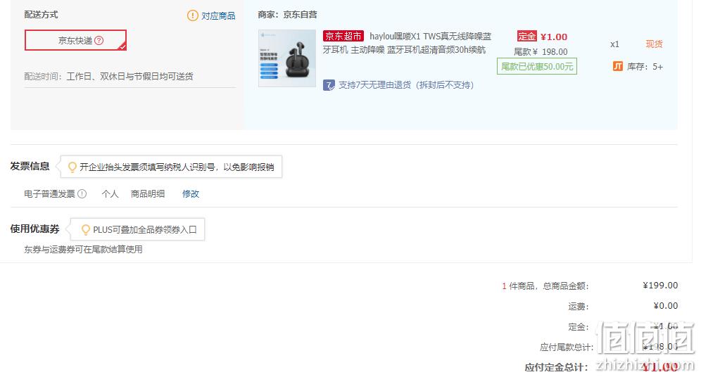Click the 电子普通发票 text
The image size is (701, 377).
[50, 194]
